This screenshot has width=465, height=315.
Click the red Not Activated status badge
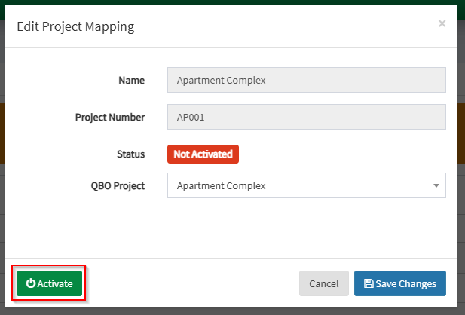tap(203, 154)
